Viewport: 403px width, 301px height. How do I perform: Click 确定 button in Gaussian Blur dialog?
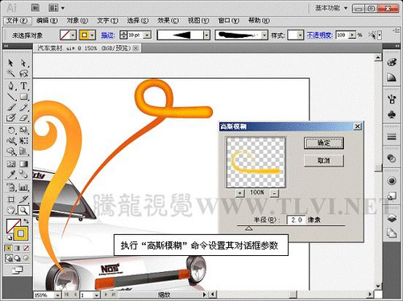(324, 142)
